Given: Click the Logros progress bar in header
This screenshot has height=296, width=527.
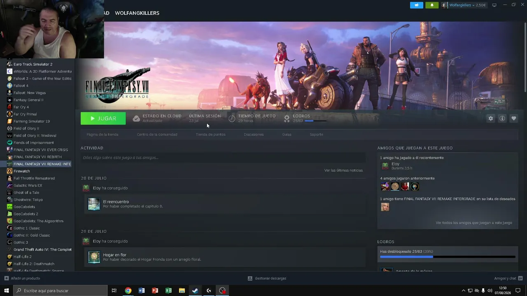Looking at the screenshot, I should (x=315, y=121).
